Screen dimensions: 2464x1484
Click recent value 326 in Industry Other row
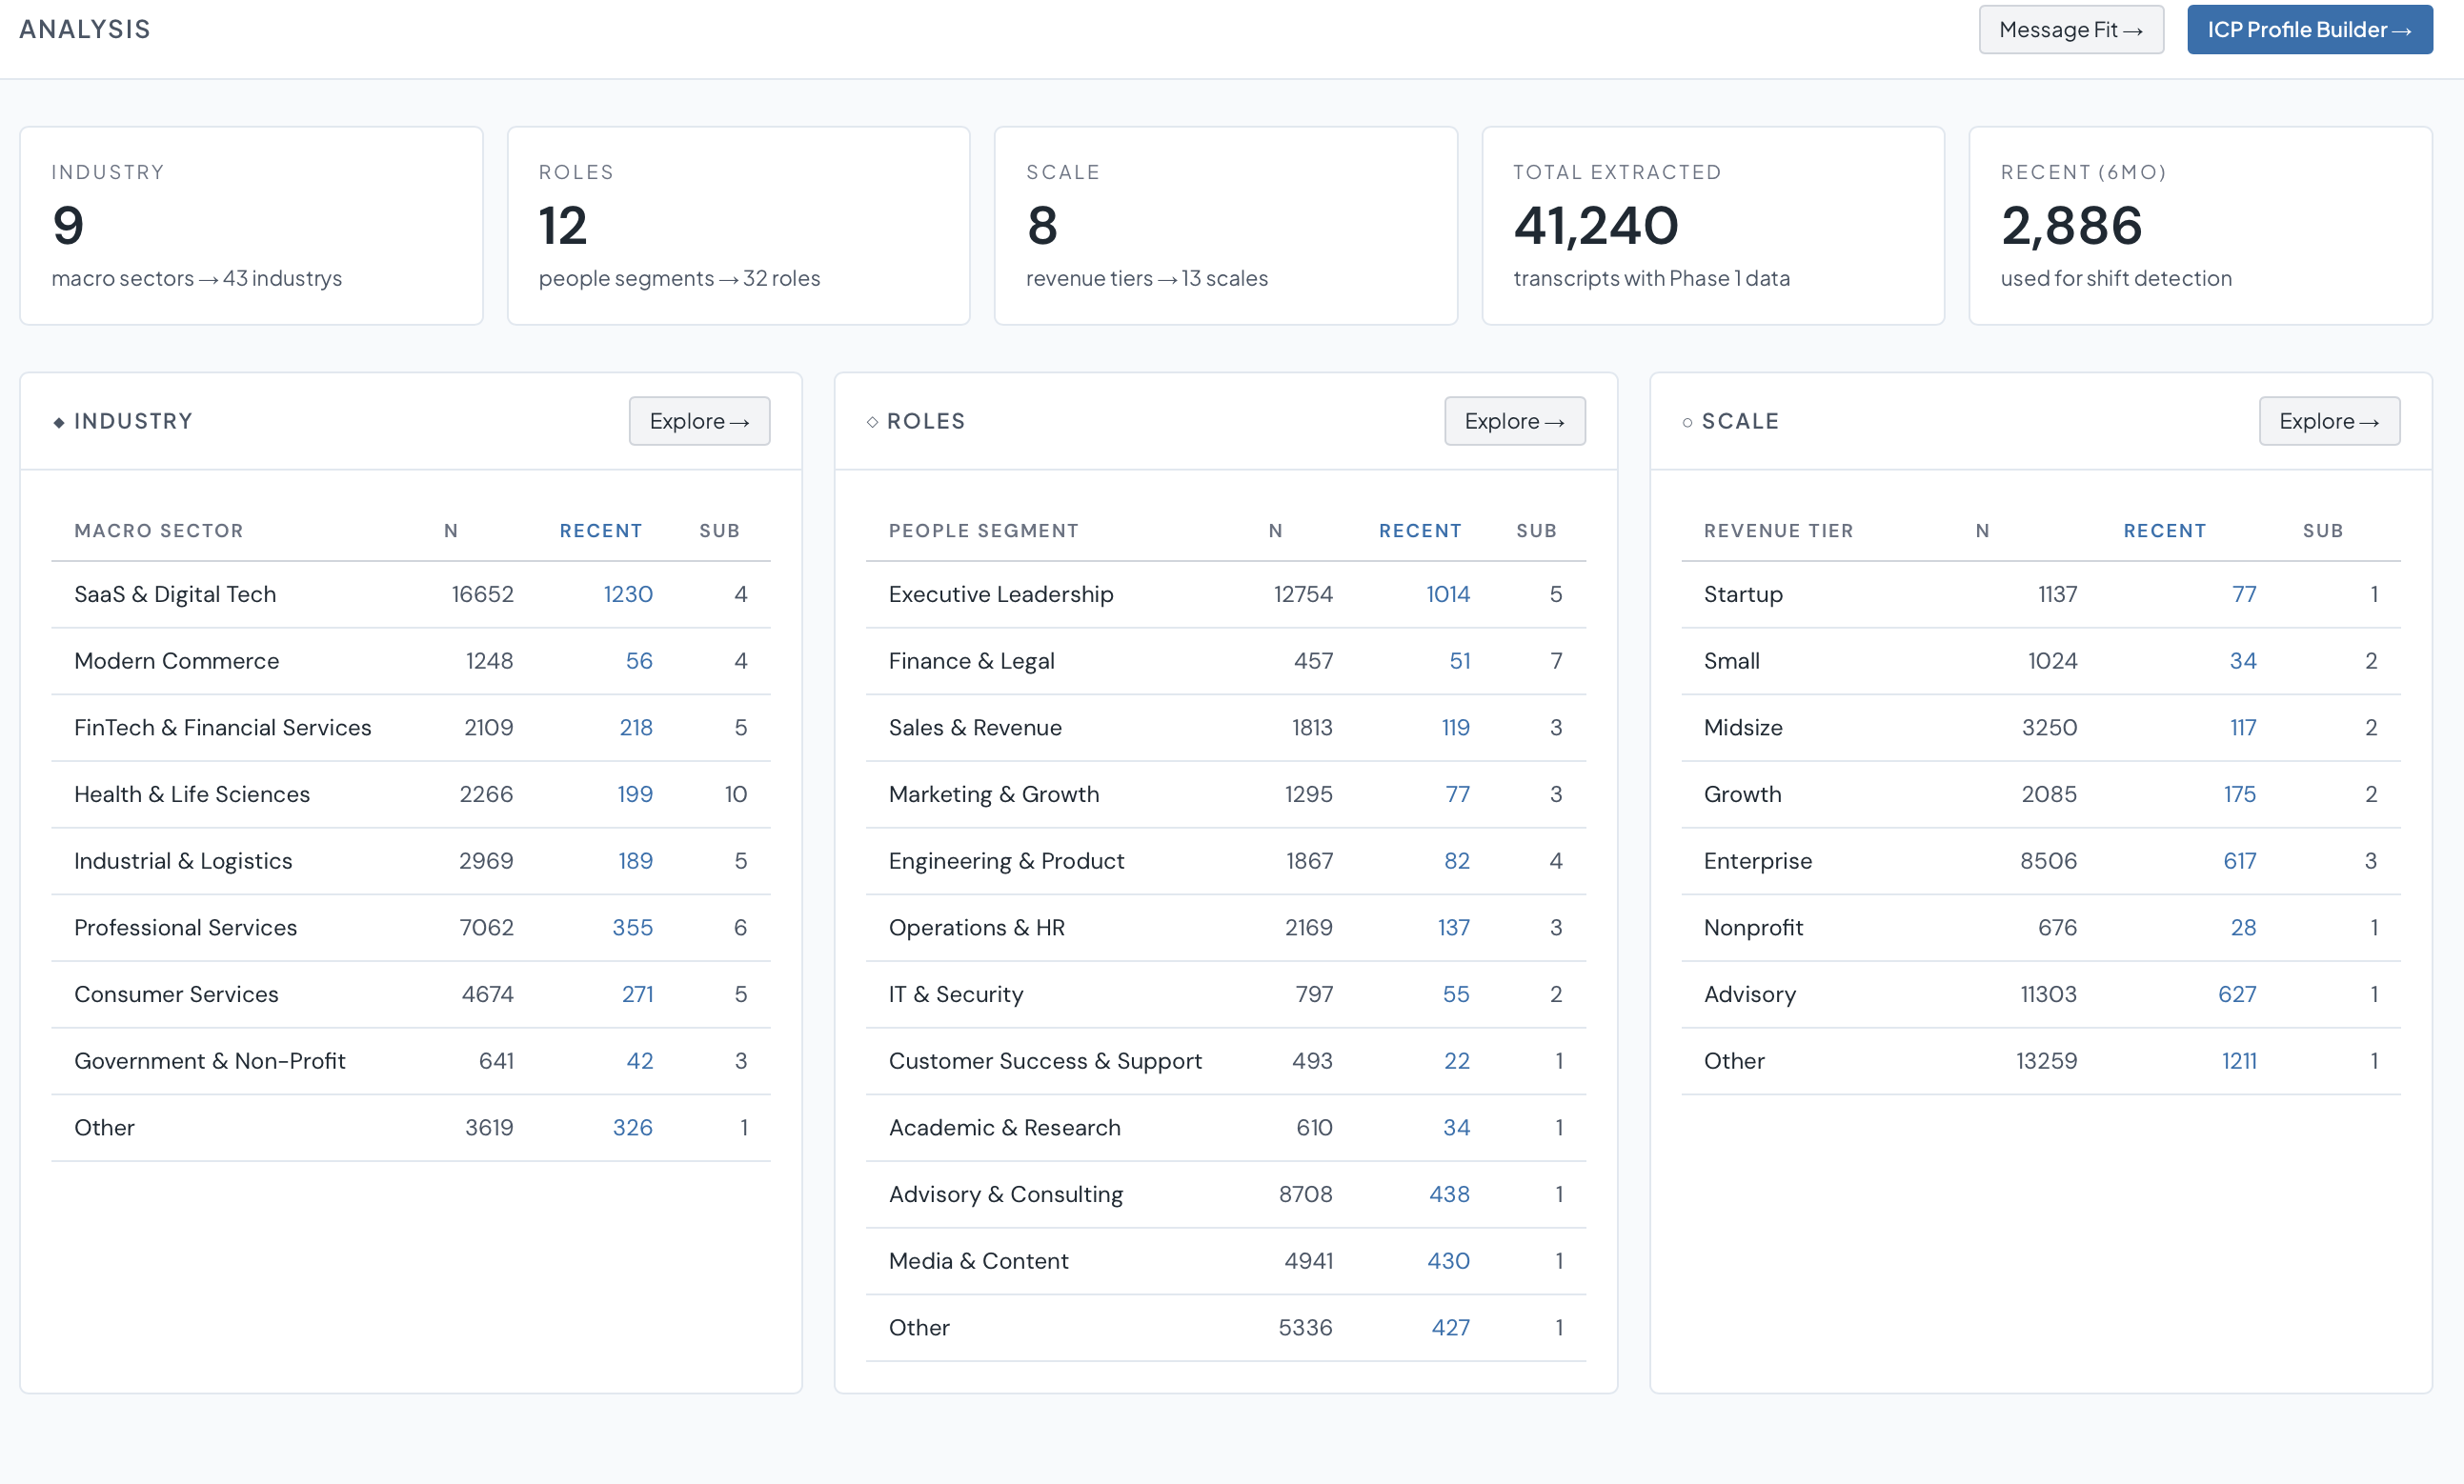pyautogui.click(x=632, y=1127)
